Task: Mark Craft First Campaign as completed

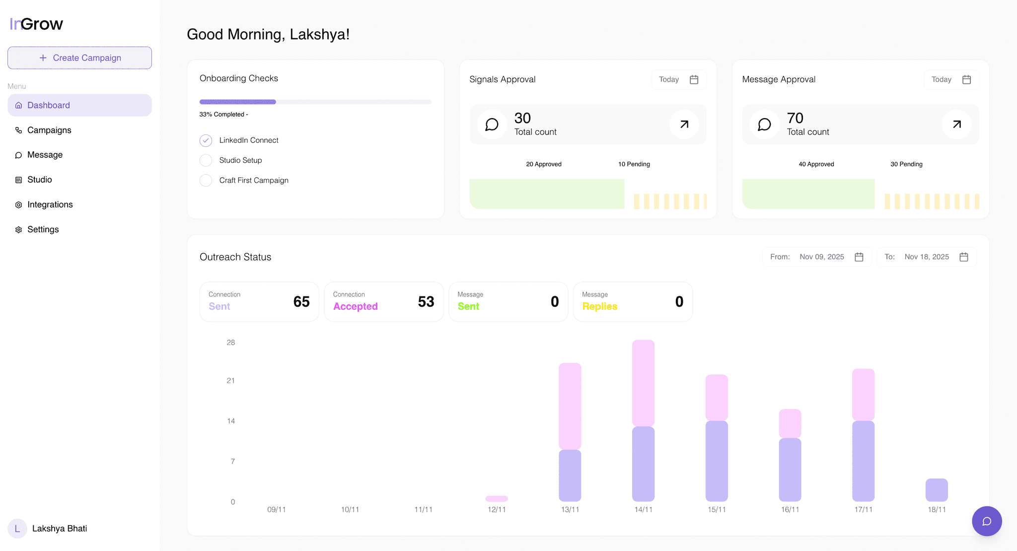Action: (x=206, y=180)
